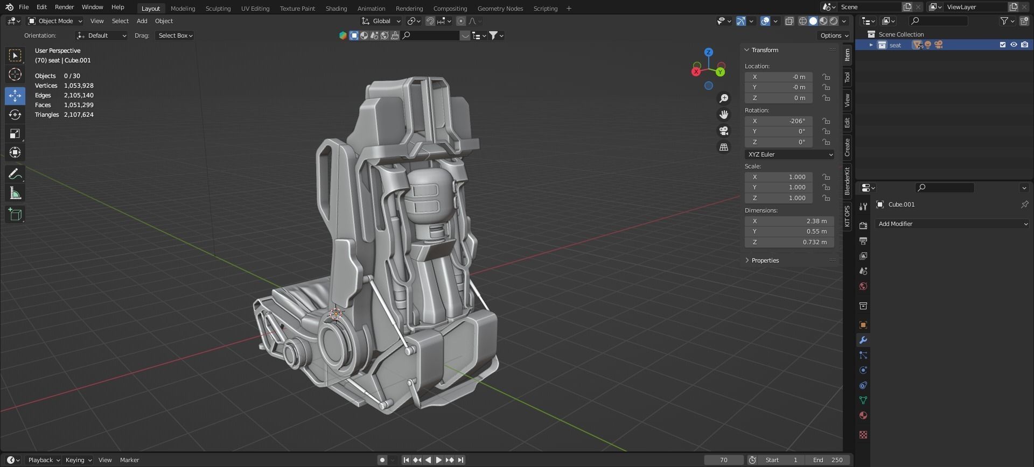The width and height of the screenshot is (1034, 467).
Task: Open the Output properties tab icon
Action: pyautogui.click(x=863, y=240)
